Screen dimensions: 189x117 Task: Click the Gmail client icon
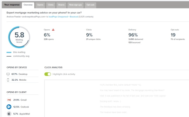9,100
